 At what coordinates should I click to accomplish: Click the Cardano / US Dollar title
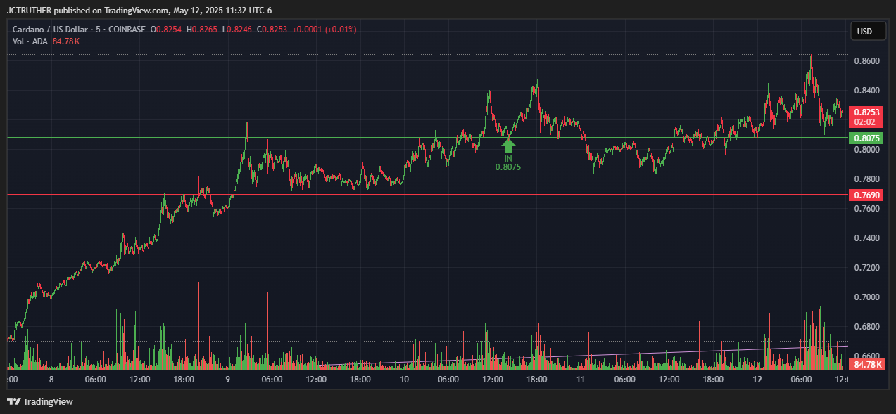tap(51, 30)
